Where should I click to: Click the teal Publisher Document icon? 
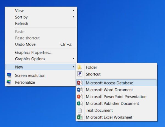[80, 103]
